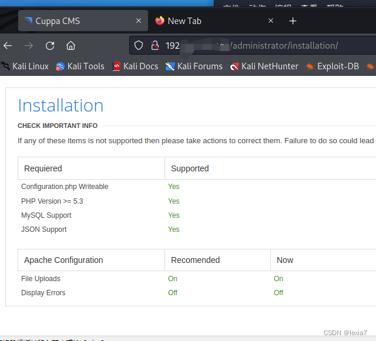Click the Kali Docs red bookmark icon
376x341 pixels.
coord(116,66)
